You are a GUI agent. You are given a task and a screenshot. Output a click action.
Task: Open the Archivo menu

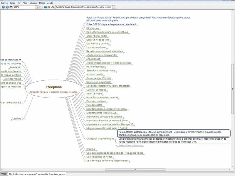pyautogui.click(x=4, y=3)
